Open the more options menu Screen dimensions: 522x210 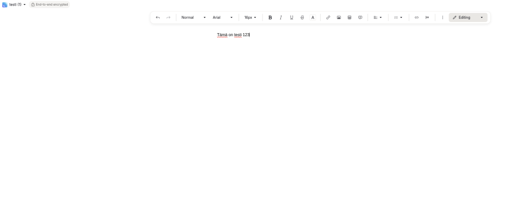coord(442,18)
